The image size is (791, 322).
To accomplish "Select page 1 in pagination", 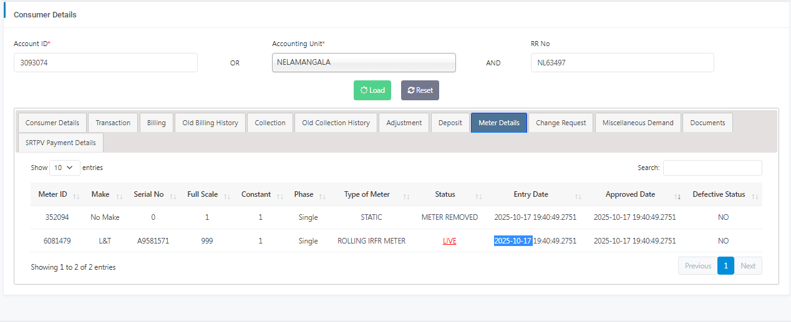I will pos(725,266).
